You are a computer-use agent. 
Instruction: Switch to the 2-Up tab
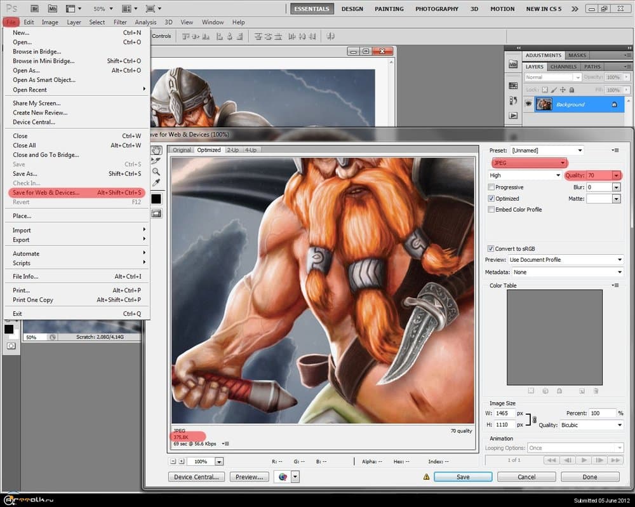pos(232,150)
